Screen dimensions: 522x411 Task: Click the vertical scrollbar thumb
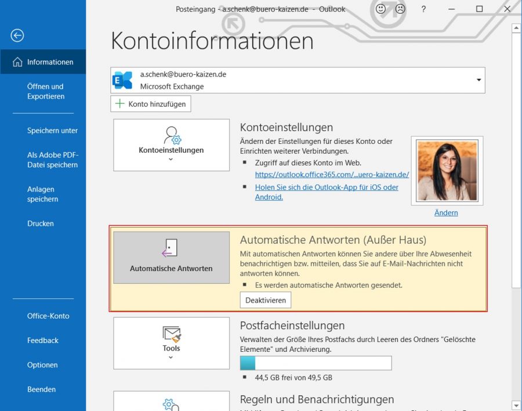coord(516,160)
